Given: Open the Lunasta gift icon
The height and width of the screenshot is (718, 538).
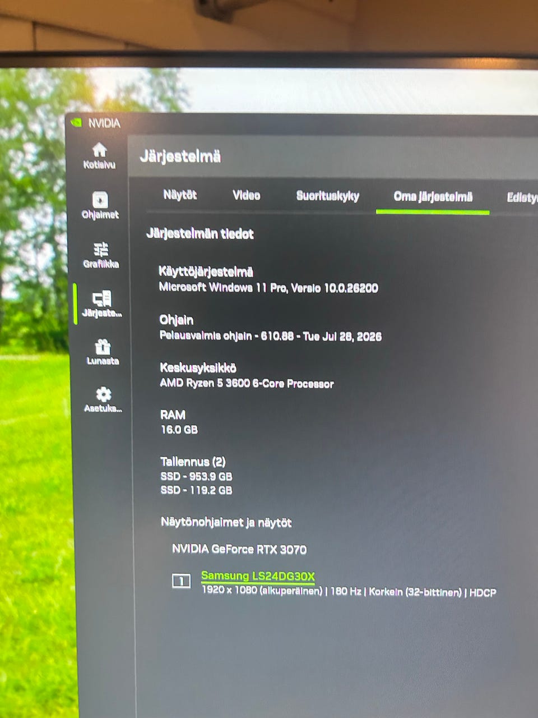Looking at the screenshot, I should (x=103, y=347).
